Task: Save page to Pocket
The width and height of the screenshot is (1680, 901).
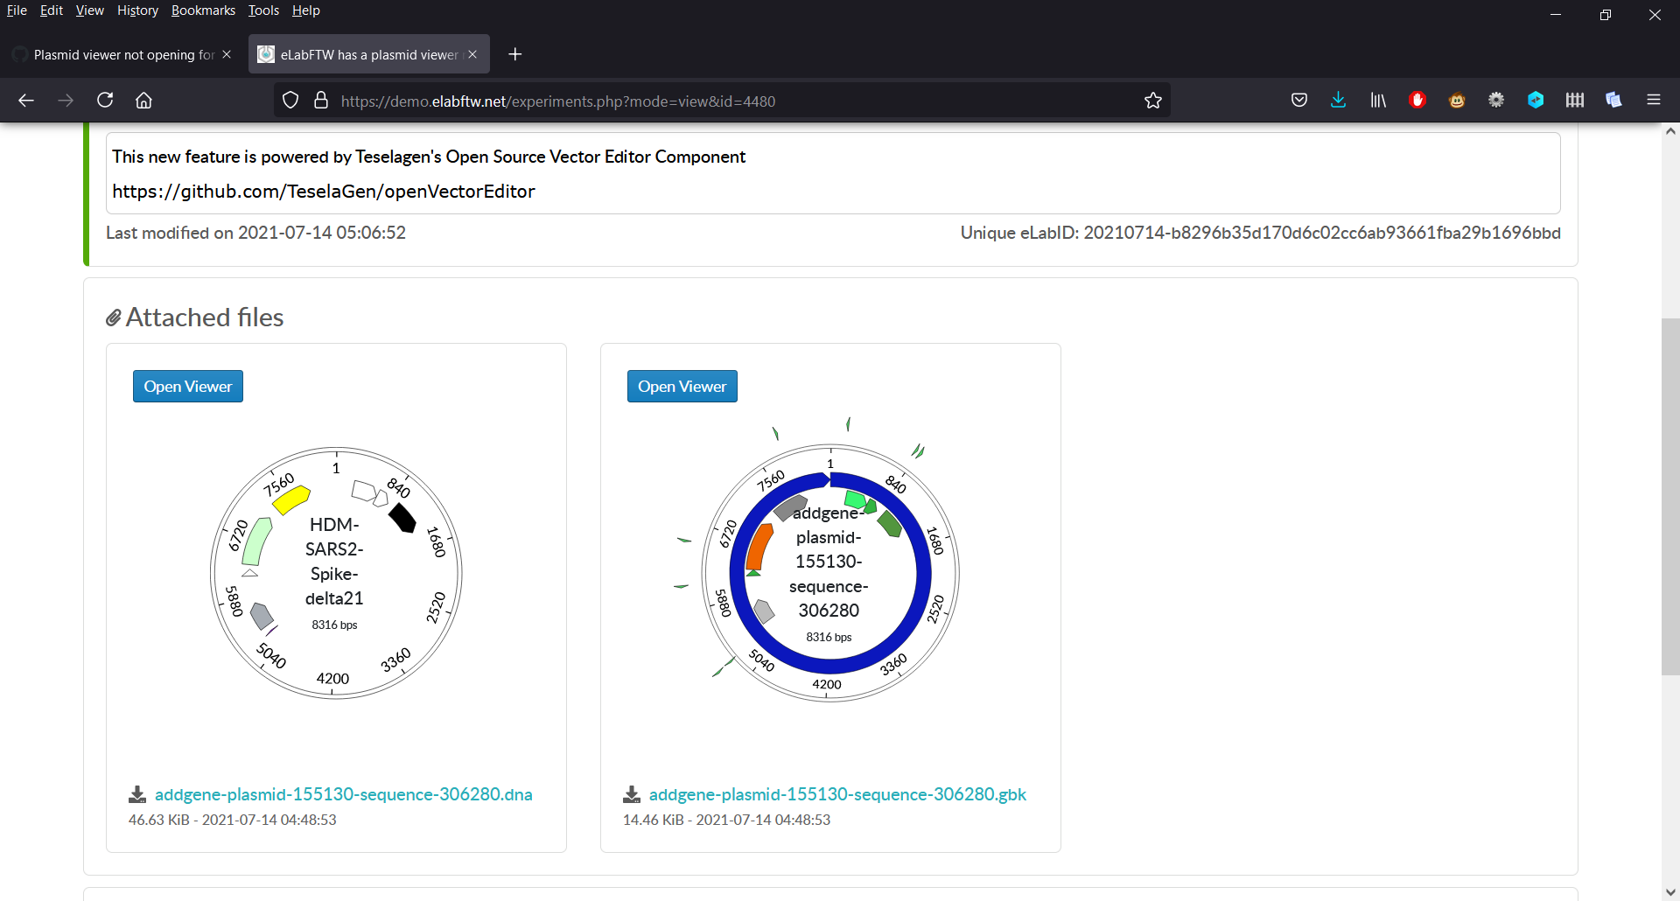Action: pyautogui.click(x=1298, y=100)
